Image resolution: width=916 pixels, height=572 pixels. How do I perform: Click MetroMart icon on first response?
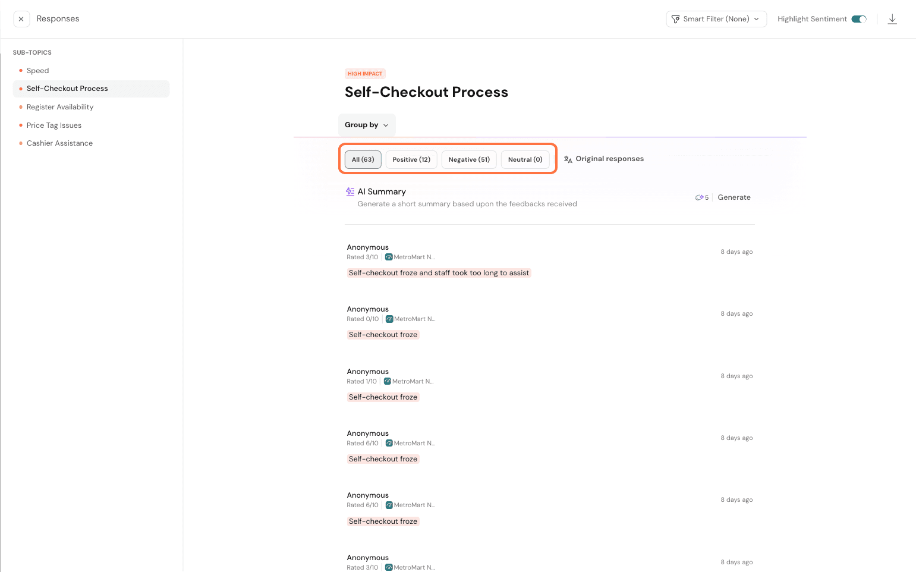pyautogui.click(x=389, y=257)
